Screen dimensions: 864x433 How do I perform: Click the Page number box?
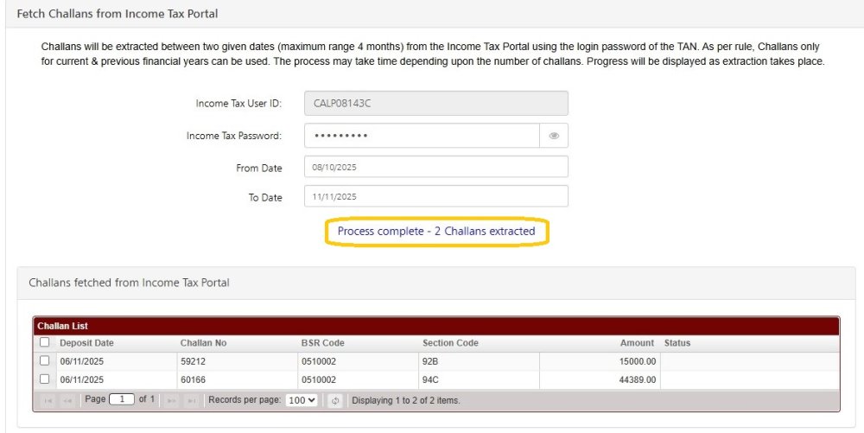pyautogui.click(x=122, y=399)
